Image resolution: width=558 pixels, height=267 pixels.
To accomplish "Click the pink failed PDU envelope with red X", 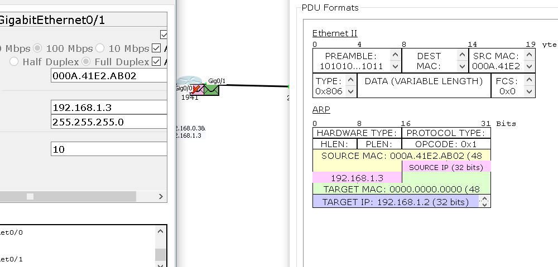I will point(197,90).
